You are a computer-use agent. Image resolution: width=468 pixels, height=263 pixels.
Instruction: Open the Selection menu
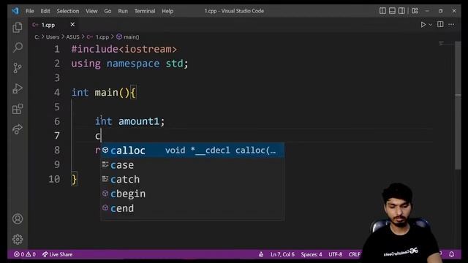(68, 11)
